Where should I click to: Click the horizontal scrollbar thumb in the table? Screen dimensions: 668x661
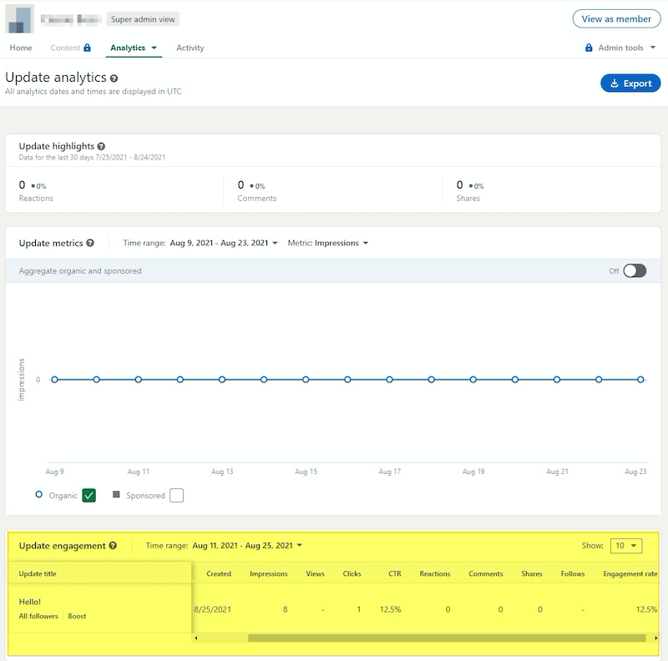(x=447, y=638)
